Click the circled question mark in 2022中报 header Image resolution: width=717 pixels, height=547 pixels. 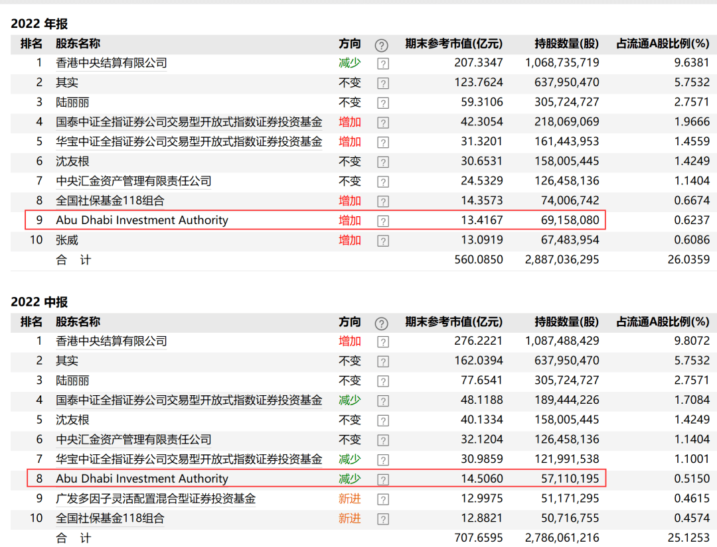click(x=381, y=324)
